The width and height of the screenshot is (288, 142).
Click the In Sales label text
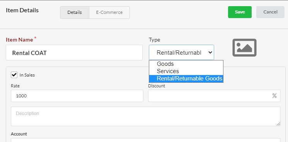point(27,75)
